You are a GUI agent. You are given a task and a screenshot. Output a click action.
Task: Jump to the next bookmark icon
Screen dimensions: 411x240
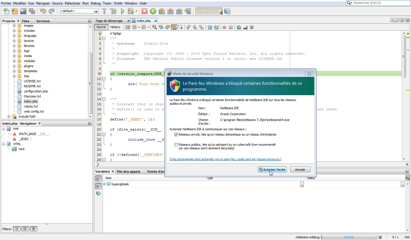point(195,27)
